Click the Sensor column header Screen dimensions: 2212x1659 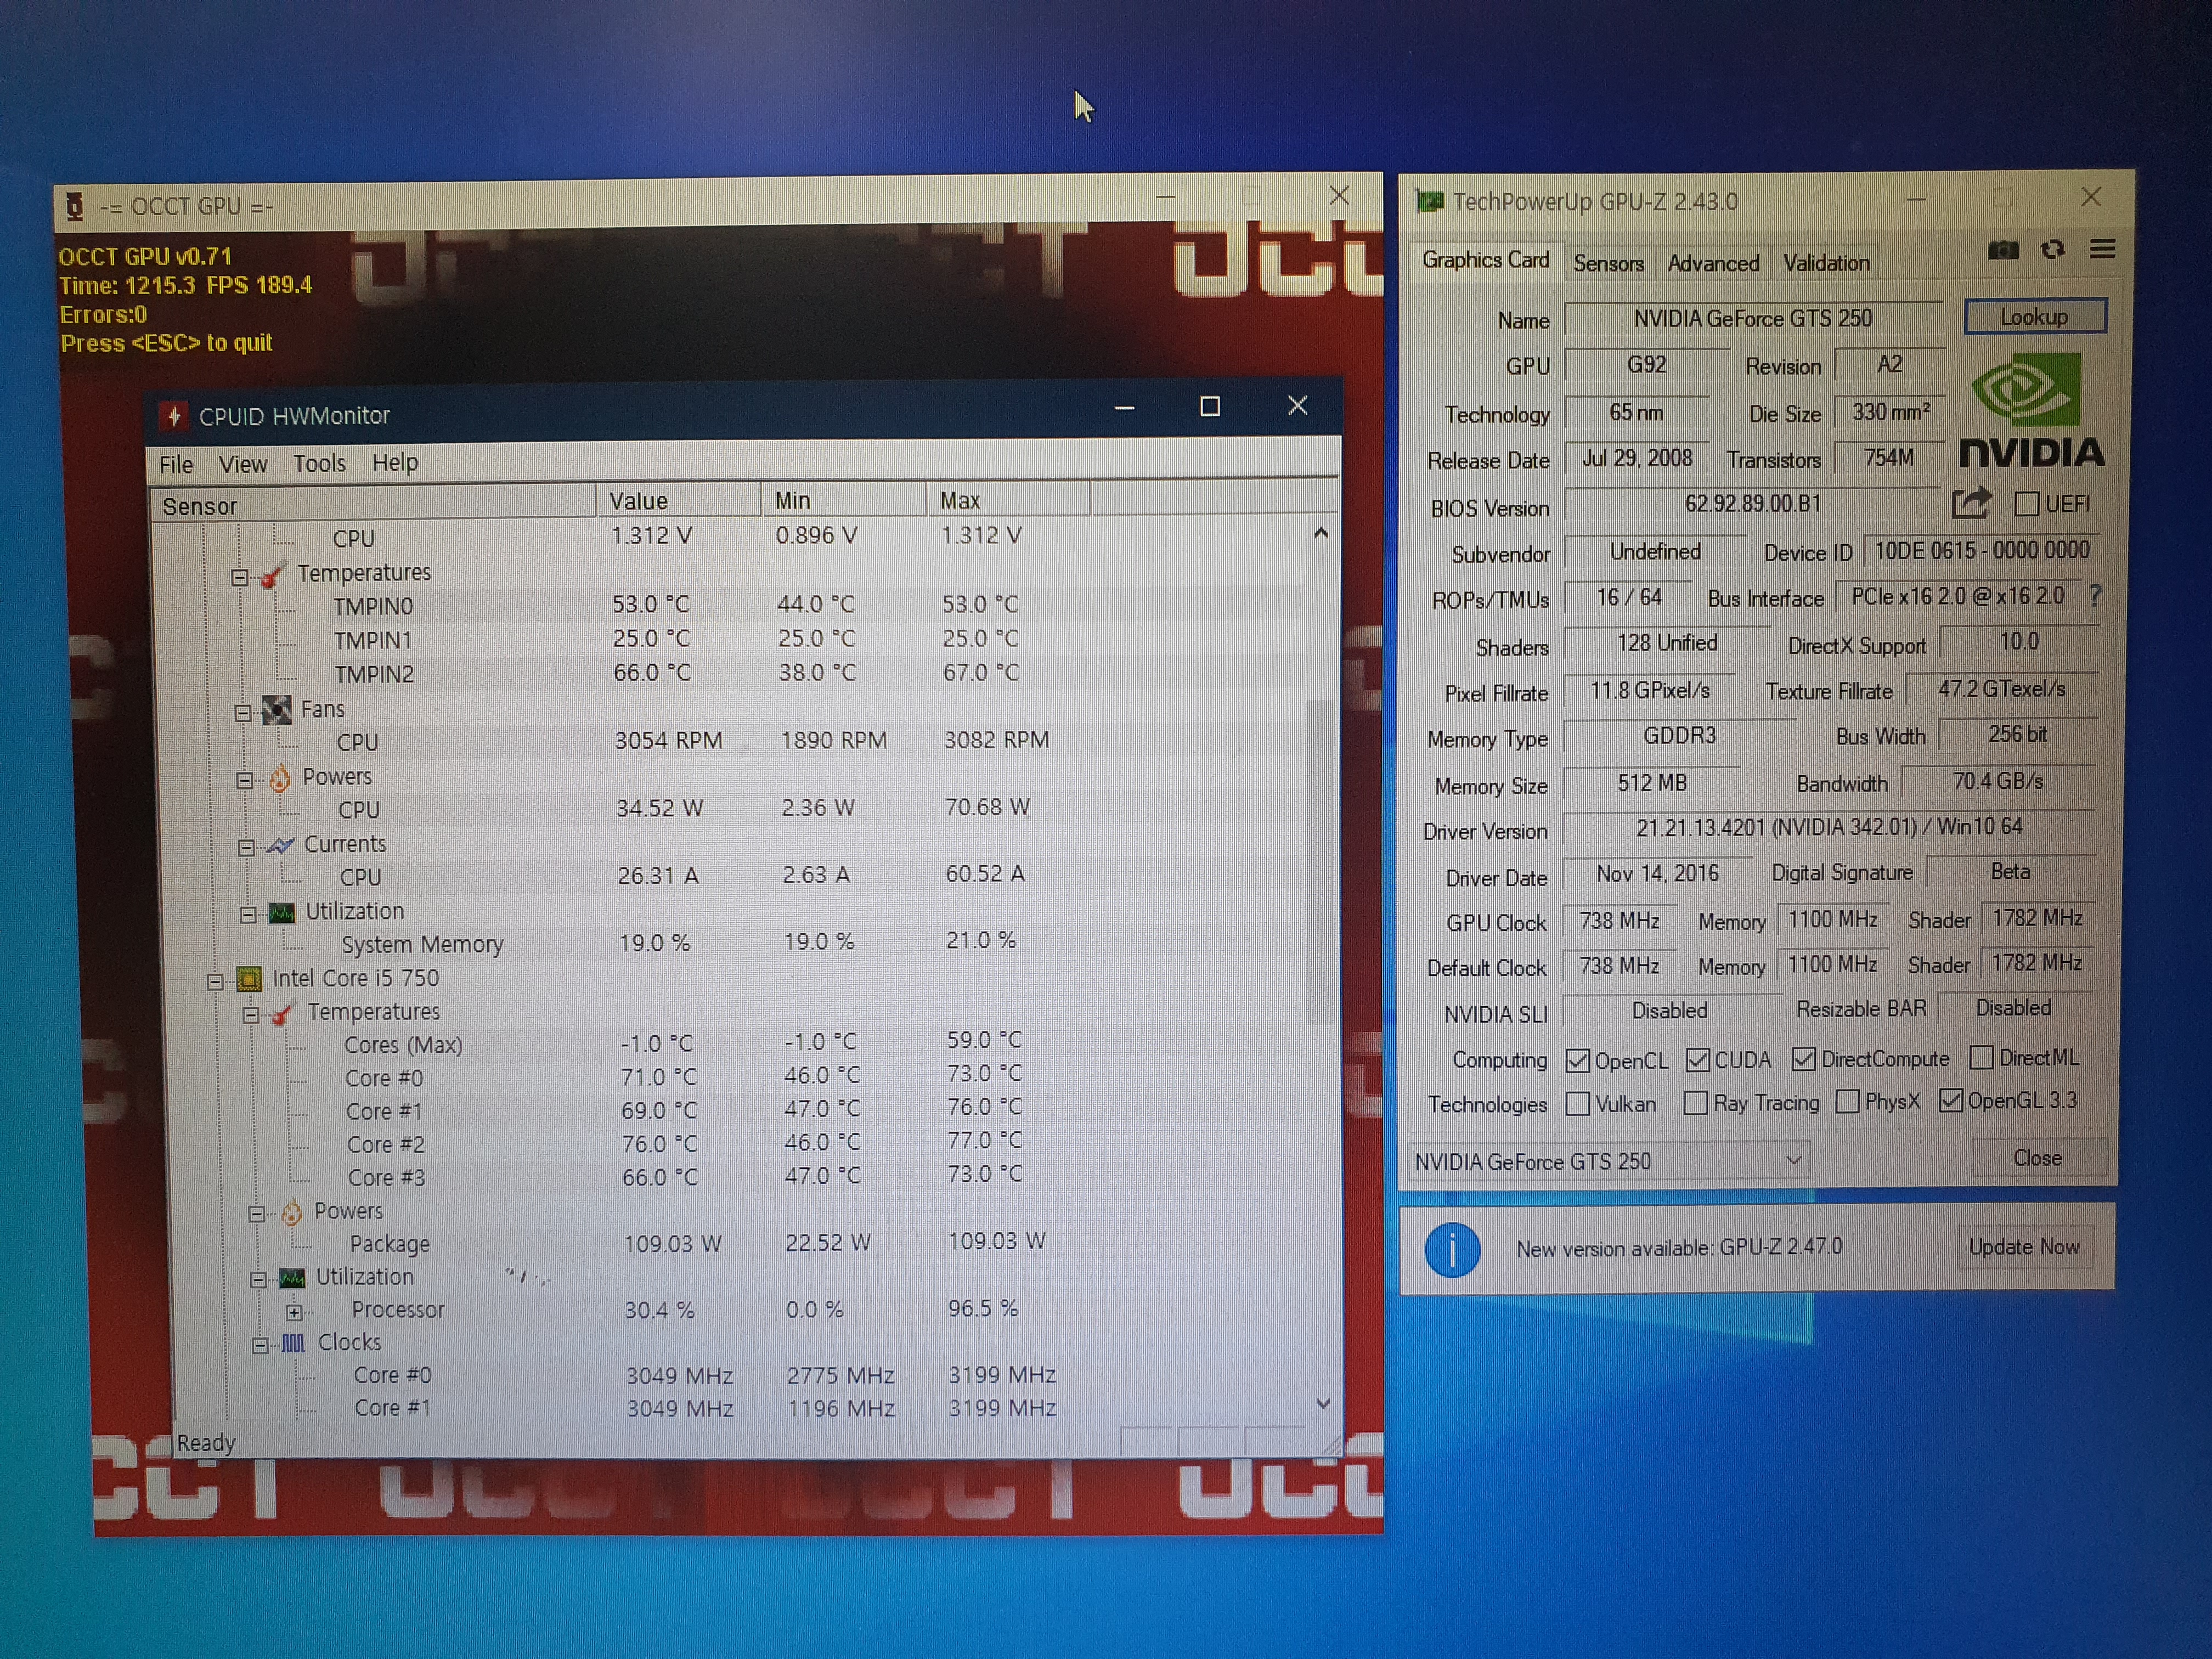tap(372, 504)
